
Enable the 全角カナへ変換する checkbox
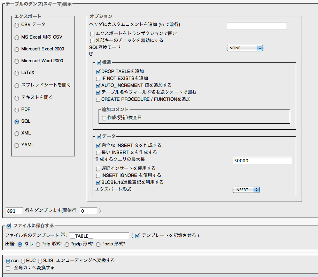pos(8,268)
